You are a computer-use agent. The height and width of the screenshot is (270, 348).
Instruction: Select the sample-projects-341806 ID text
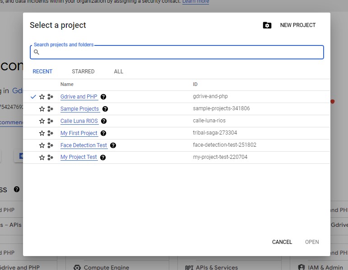point(221,108)
